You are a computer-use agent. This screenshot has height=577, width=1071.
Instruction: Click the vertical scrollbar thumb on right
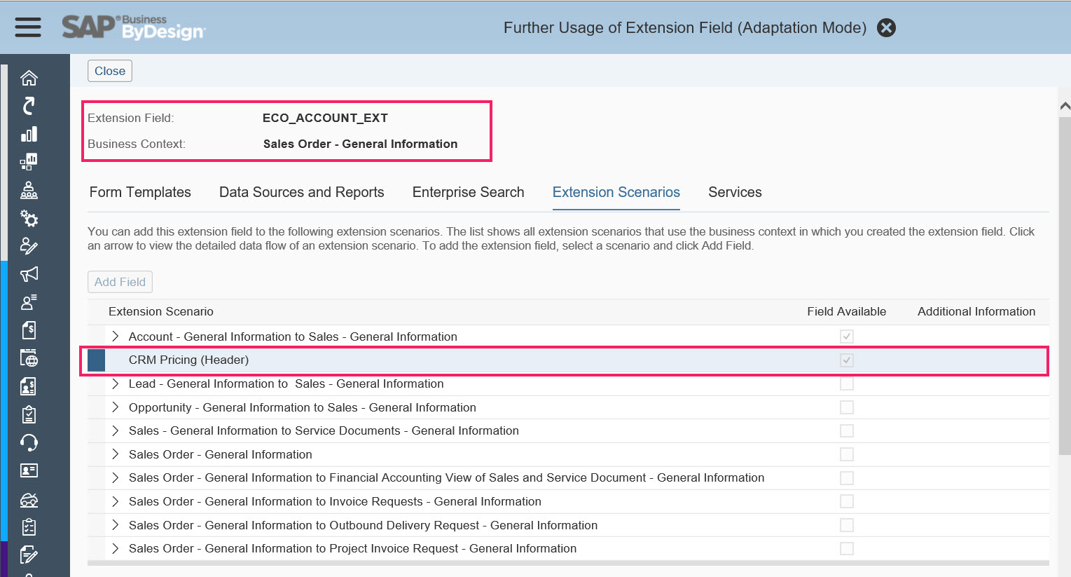[x=1065, y=286]
